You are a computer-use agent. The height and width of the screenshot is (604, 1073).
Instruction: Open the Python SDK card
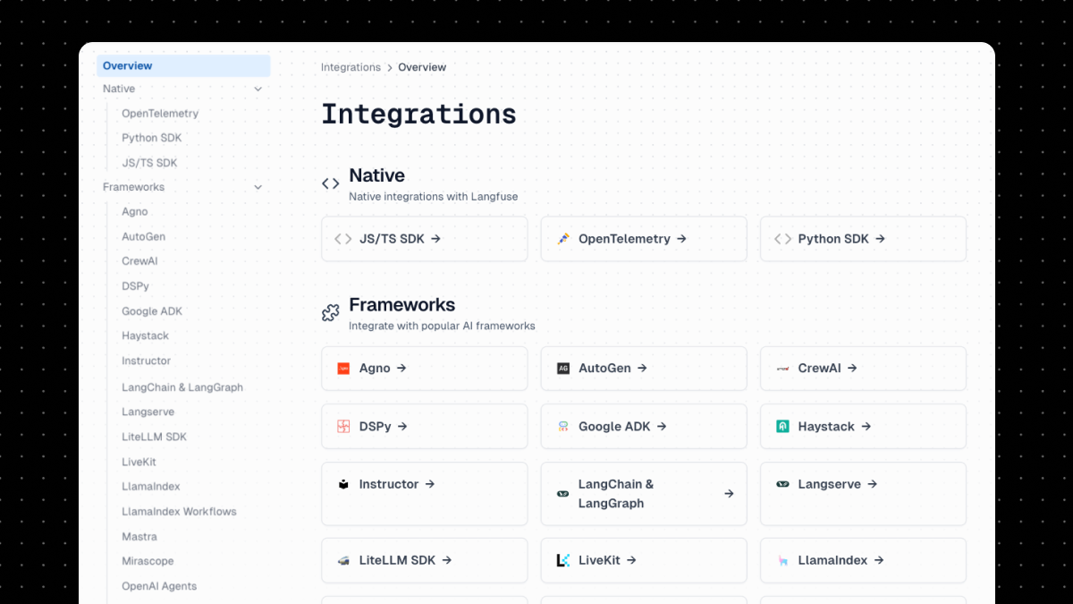tap(862, 238)
